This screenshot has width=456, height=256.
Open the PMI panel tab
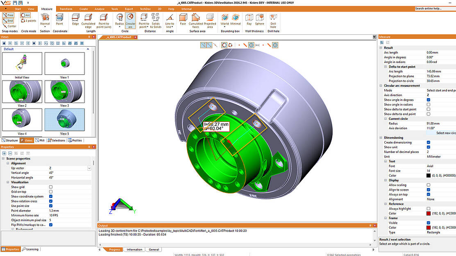pos(40,141)
